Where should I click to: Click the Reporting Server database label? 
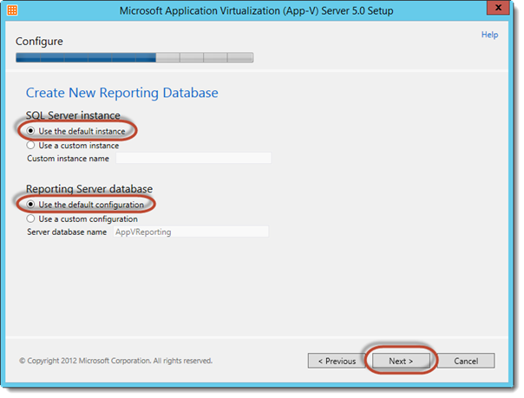[89, 189]
